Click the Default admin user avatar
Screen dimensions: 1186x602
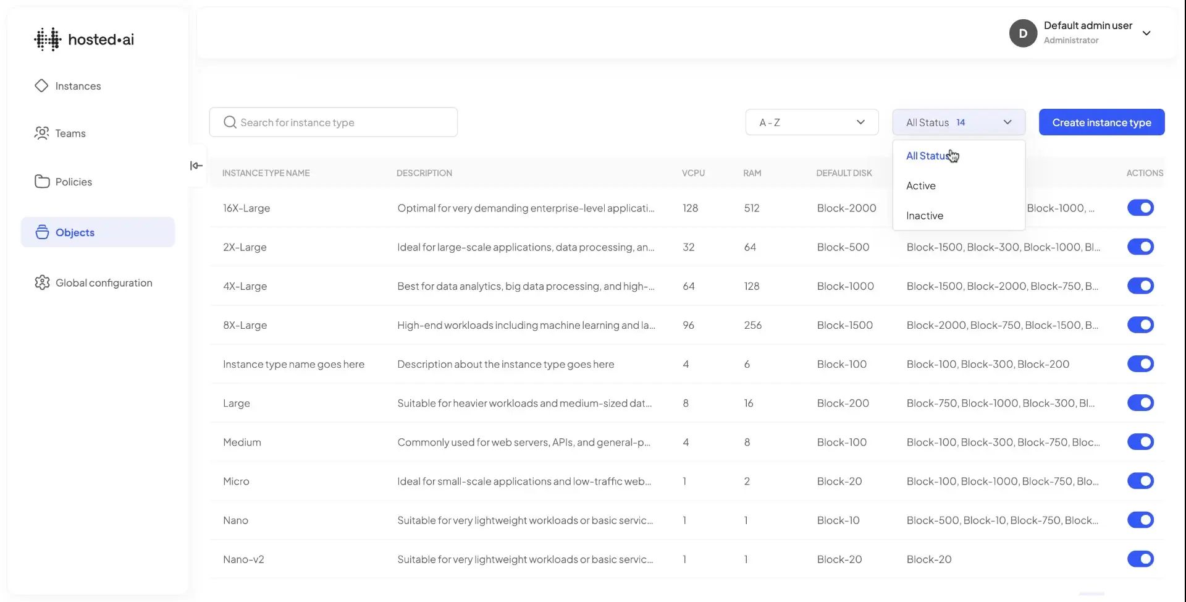(1023, 33)
